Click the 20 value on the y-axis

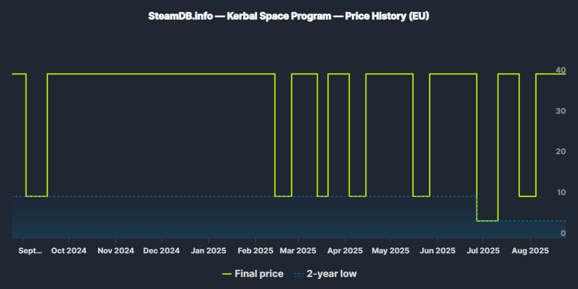tap(561, 152)
